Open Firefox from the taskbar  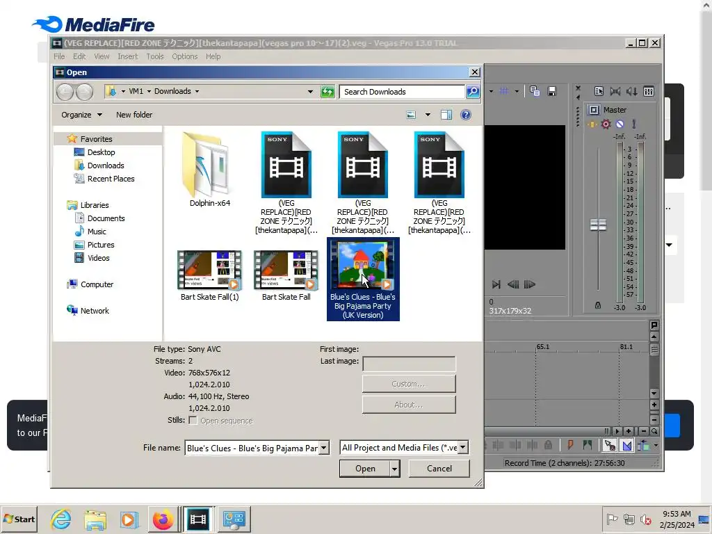click(163, 519)
